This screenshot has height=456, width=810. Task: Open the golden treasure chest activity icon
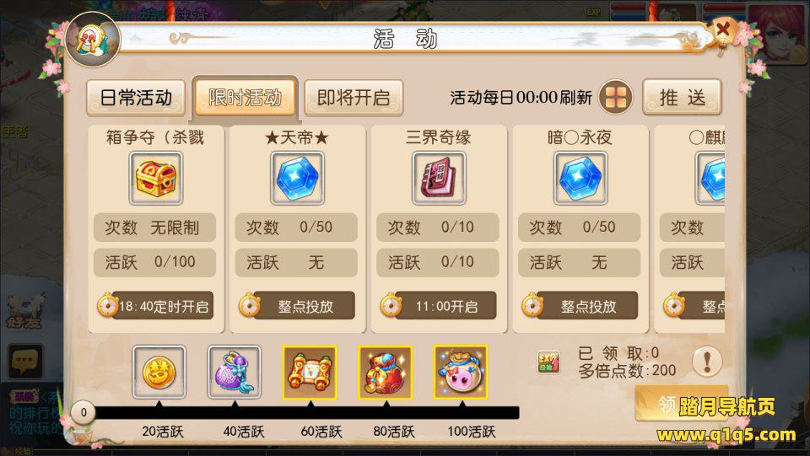point(156,179)
